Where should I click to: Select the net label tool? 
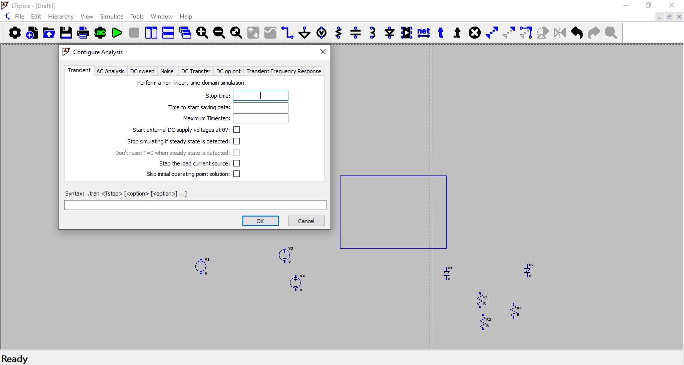click(x=424, y=33)
